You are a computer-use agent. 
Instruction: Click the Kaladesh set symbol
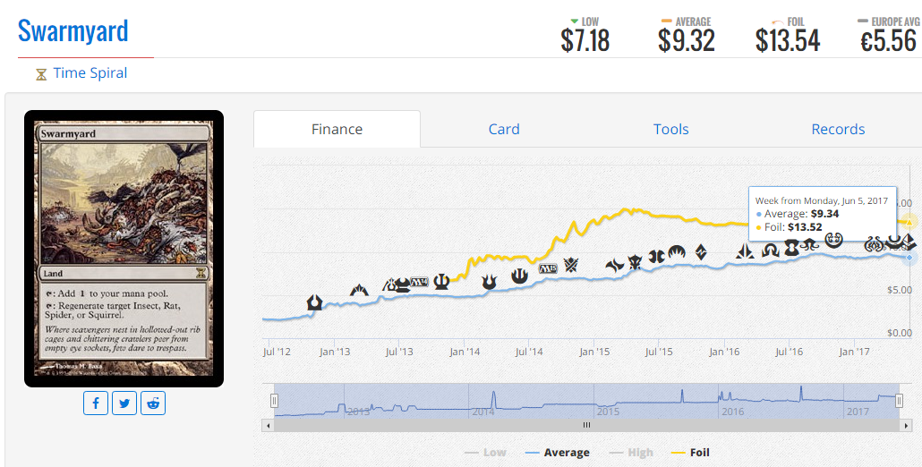pyautogui.click(x=833, y=241)
